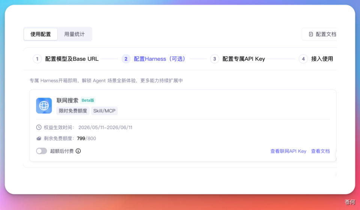Click the coins icon beside 剩余免费额度

click(39, 139)
